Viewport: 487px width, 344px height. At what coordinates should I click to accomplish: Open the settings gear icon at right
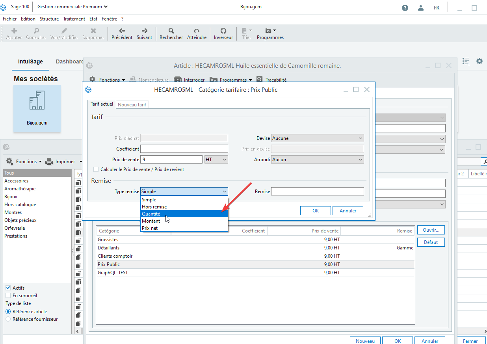pos(479,61)
